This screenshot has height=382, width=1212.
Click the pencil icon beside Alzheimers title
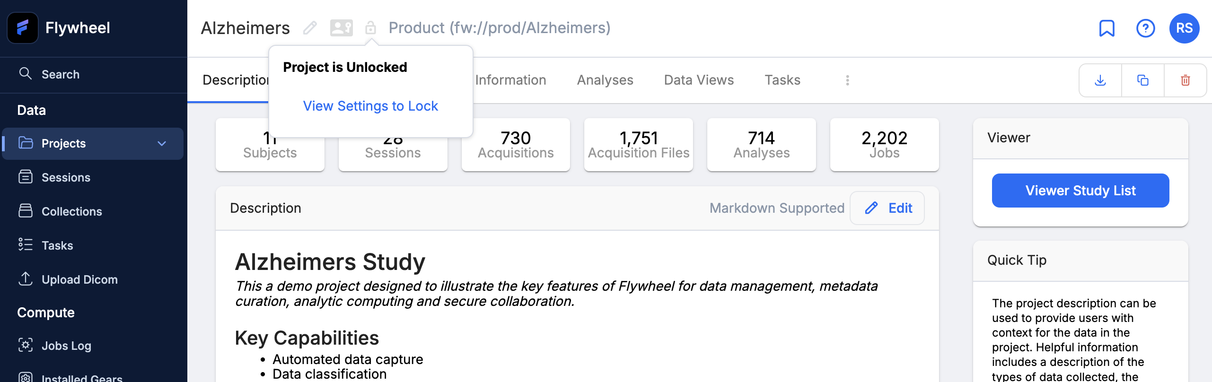coord(310,28)
